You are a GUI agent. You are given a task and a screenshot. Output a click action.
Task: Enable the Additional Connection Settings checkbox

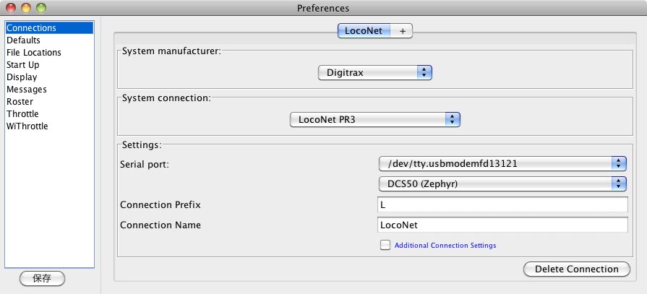(385, 245)
